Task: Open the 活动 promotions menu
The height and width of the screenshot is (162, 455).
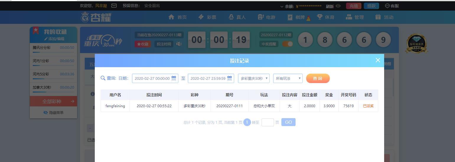Action: coord(384,17)
